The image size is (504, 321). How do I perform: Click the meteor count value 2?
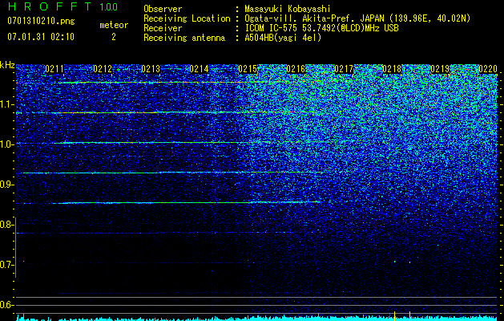(114, 37)
